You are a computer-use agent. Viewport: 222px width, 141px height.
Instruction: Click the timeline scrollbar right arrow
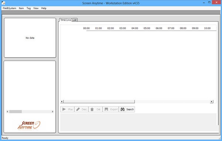pos(212,102)
